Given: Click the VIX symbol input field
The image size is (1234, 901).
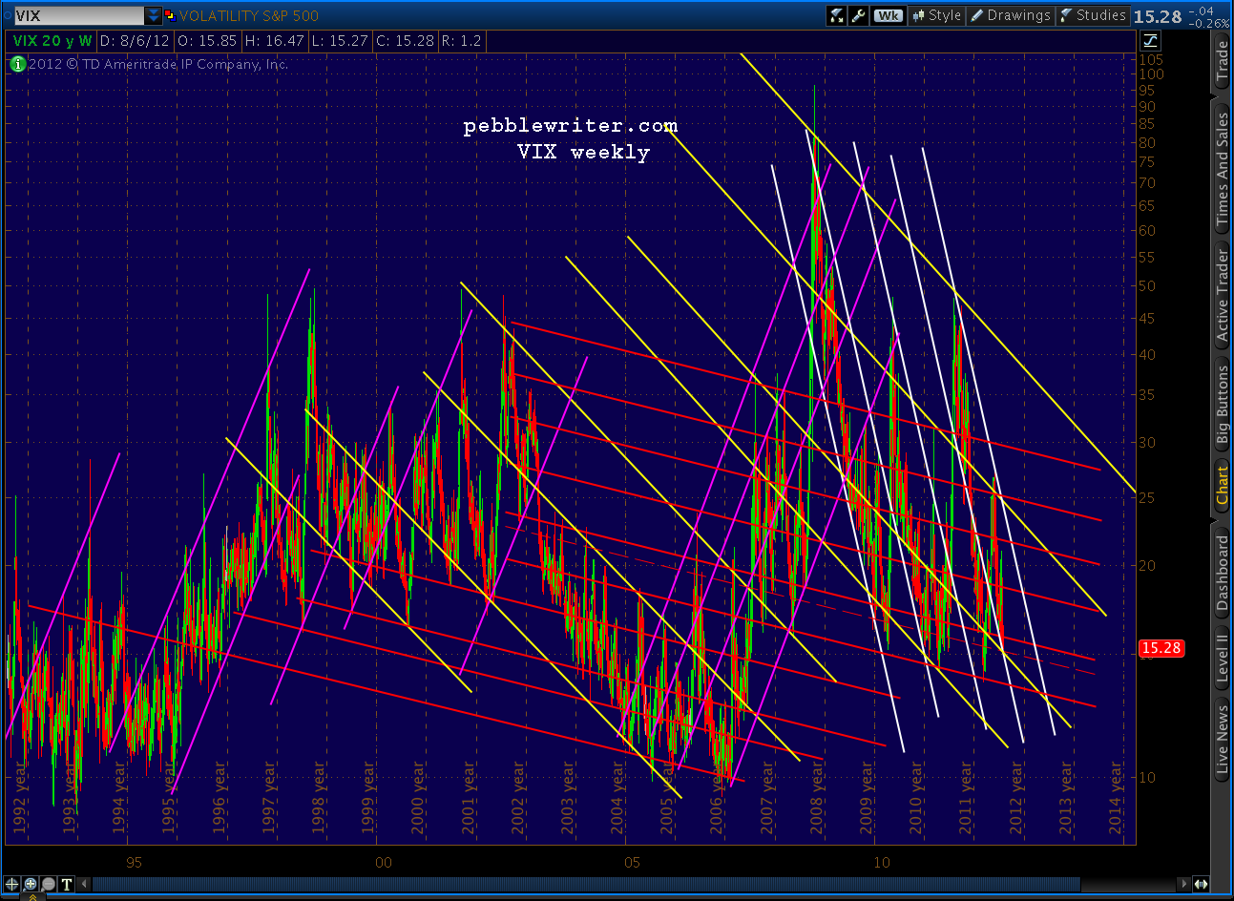Looking at the screenshot, I should (78, 15).
